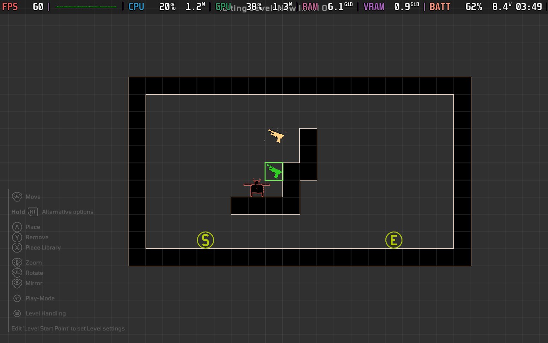Select the green raygun in the highlighted cell
Viewport: 548px width, 343px height.
click(x=274, y=171)
